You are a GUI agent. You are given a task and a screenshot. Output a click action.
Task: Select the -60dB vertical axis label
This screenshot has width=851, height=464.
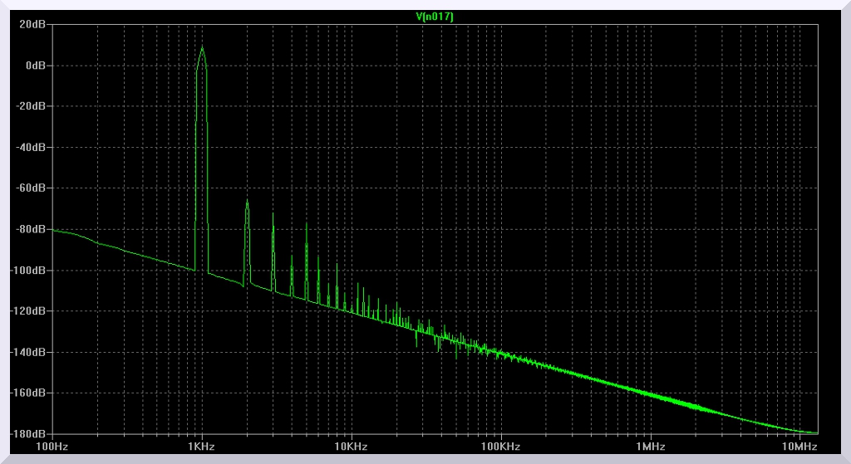coord(32,188)
